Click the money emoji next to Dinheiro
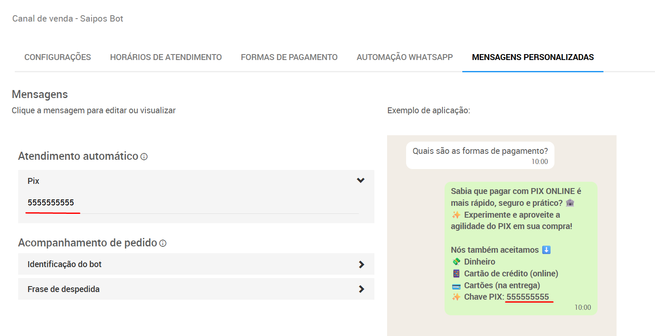 pos(456,262)
